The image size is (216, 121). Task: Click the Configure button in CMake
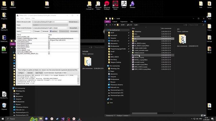click(x=21, y=73)
